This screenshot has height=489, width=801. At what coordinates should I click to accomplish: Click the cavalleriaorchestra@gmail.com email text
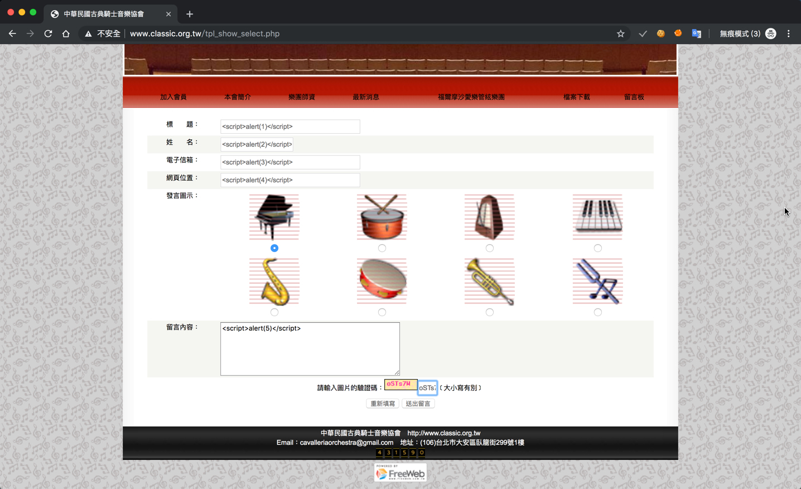[x=346, y=443]
